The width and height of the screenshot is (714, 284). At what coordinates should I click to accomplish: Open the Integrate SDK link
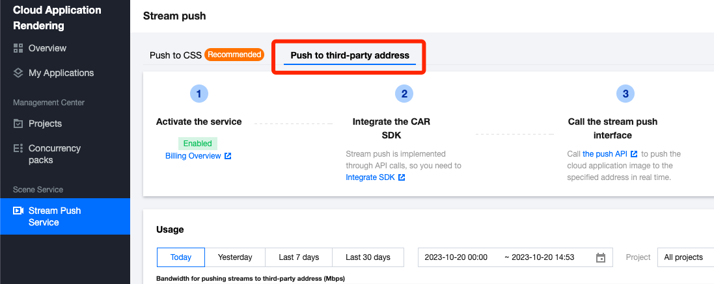[x=370, y=177]
